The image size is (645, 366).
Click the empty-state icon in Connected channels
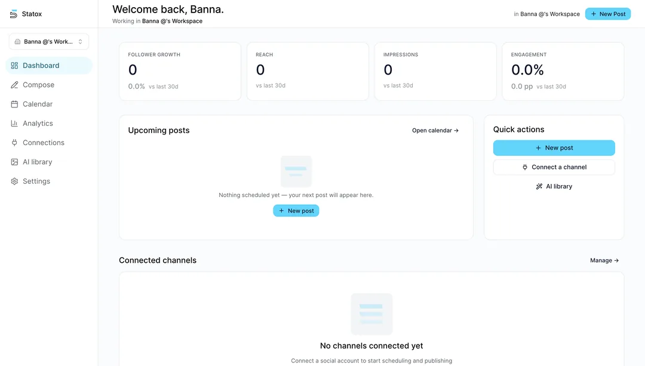pos(371,314)
